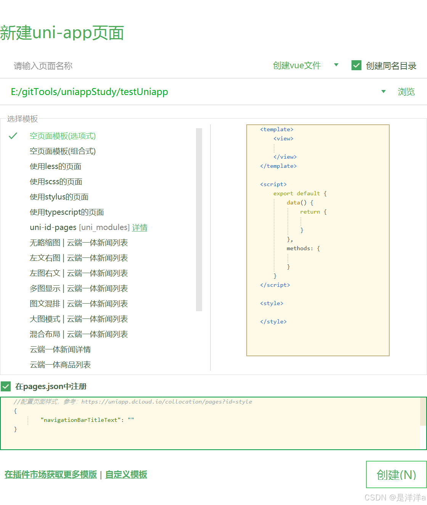Toggle the 在pages.json中注册 checkbox
Image resolution: width=427 pixels, height=505 pixels.
6,386
